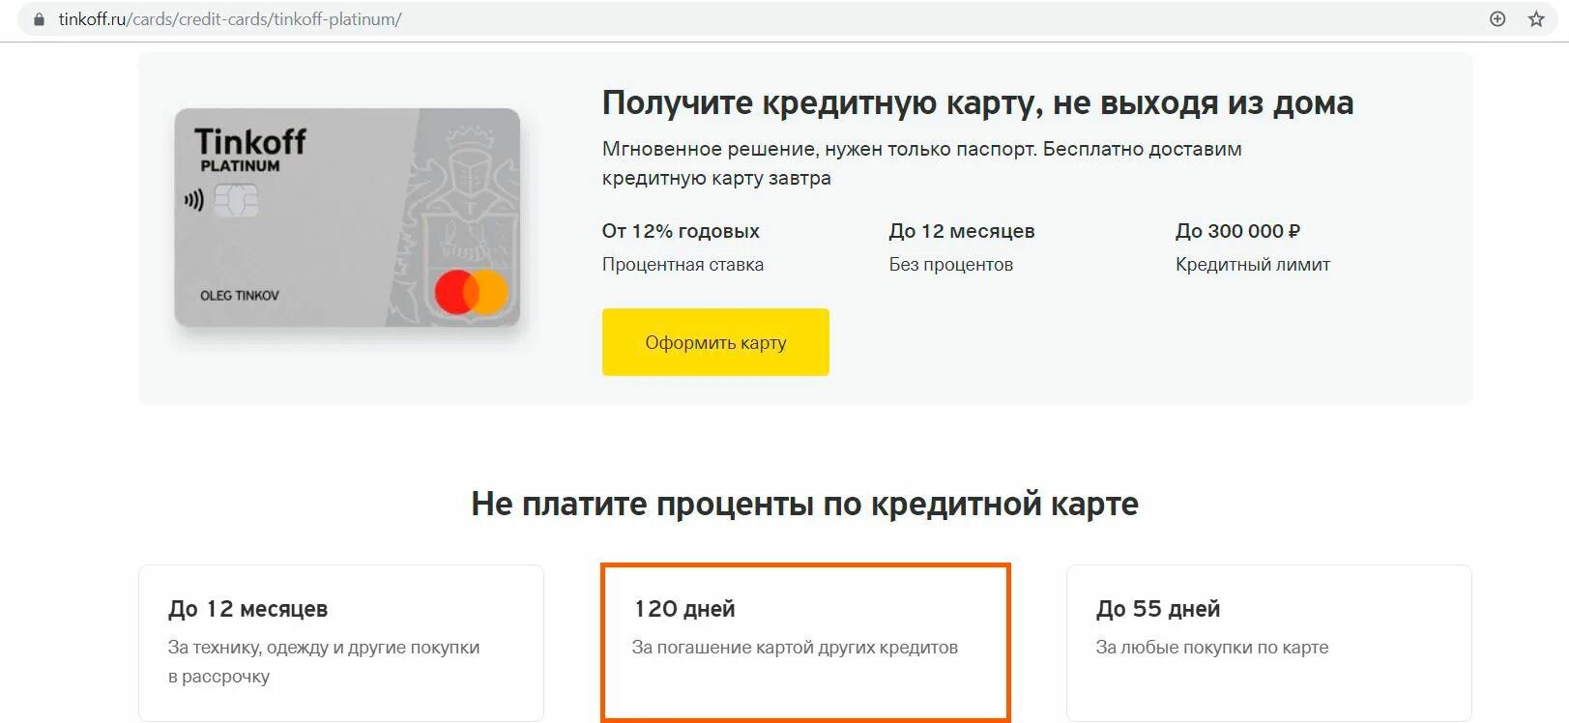
Task: Click the contactless payment symbol on card
Action: pyautogui.click(x=194, y=200)
